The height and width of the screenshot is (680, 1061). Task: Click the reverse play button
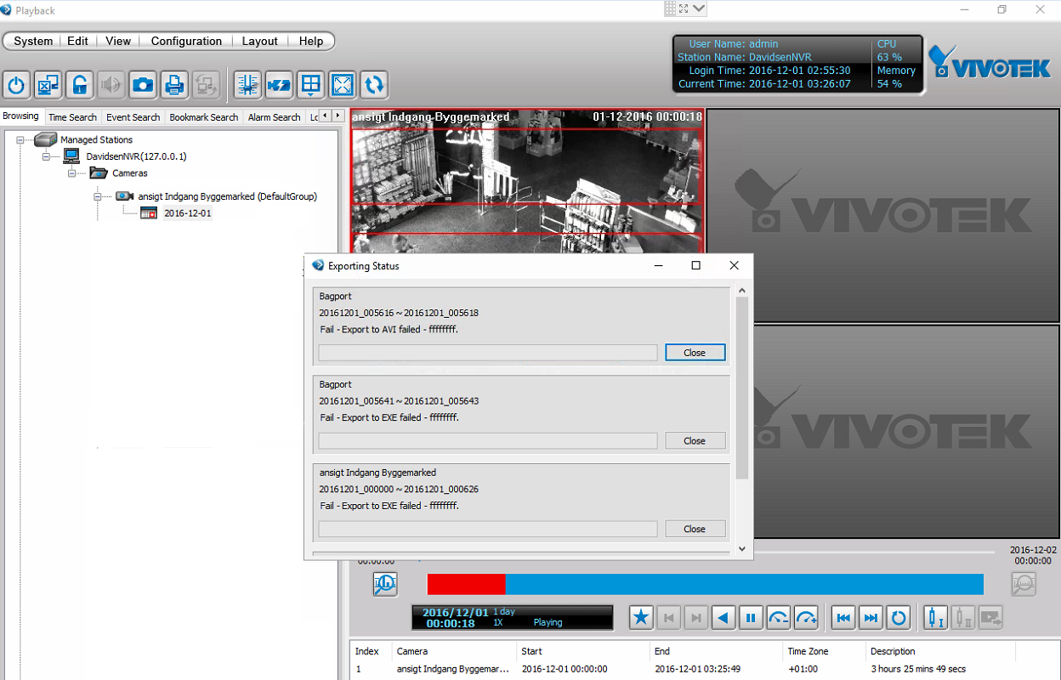pyautogui.click(x=723, y=618)
